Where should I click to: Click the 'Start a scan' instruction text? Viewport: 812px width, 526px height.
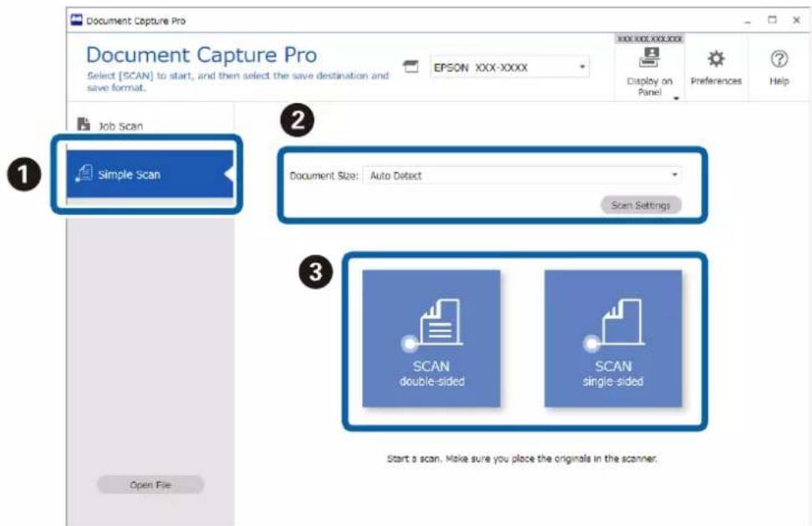click(x=522, y=459)
